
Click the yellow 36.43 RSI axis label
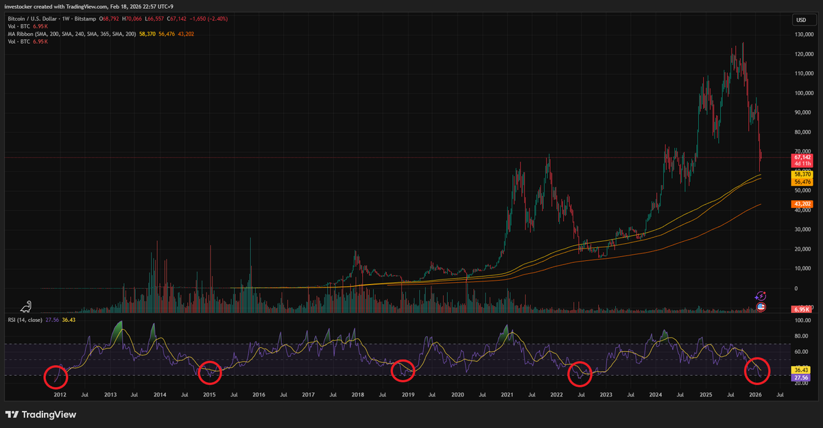[802, 370]
